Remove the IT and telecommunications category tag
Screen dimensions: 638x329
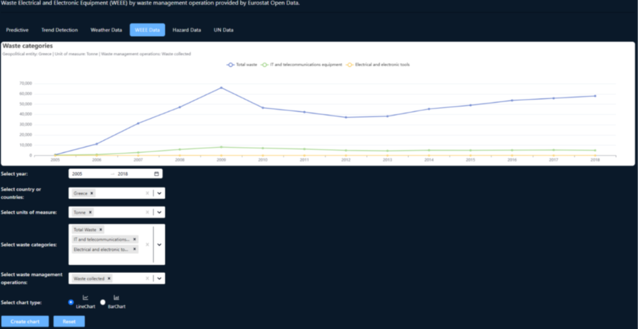[x=134, y=239]
